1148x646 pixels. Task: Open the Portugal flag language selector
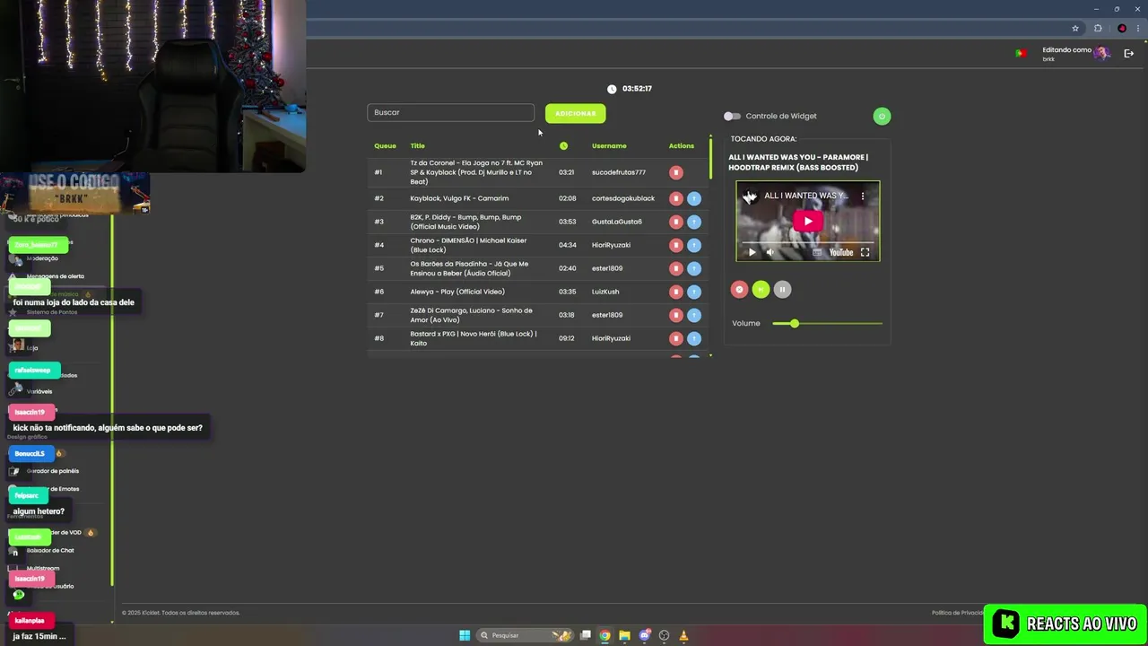1021,53
